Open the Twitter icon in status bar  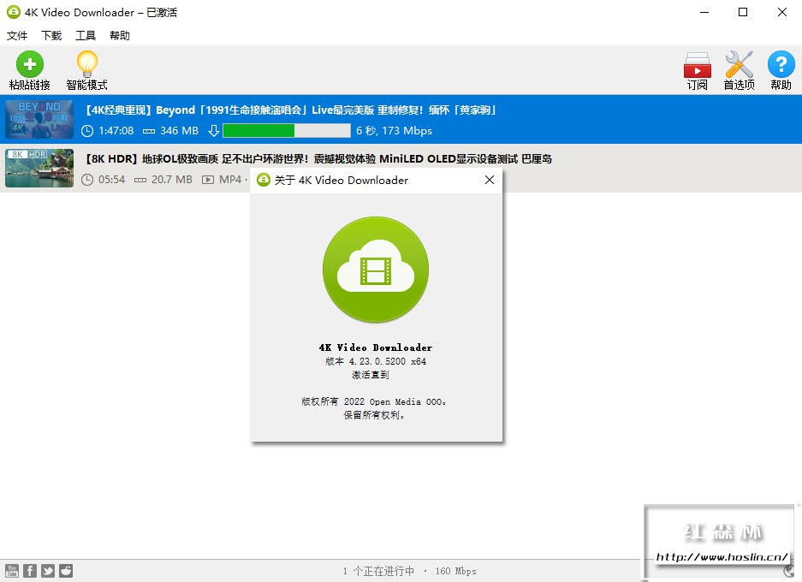coord(48,571)
